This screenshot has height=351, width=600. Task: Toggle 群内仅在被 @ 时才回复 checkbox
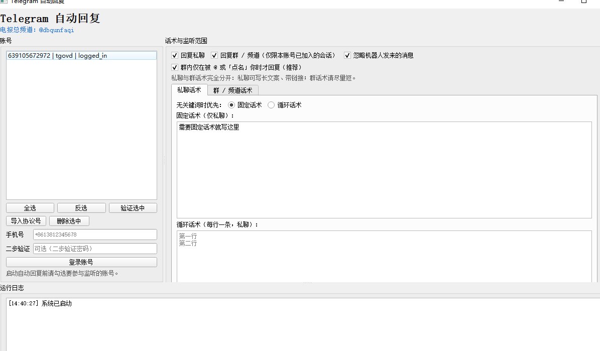175,67
